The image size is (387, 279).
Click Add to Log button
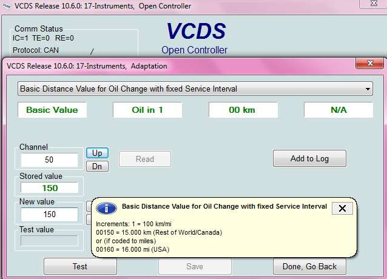(x=309, y=158)
